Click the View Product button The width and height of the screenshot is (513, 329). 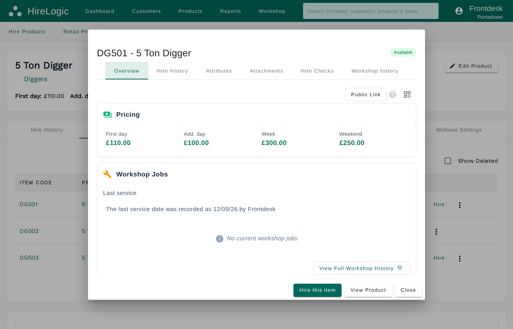click(x=368, y=290)
